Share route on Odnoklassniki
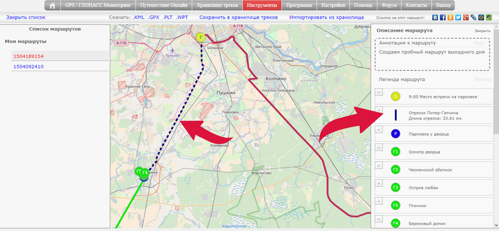The width and height of the screenshot is (499, 231). [450, 17]
